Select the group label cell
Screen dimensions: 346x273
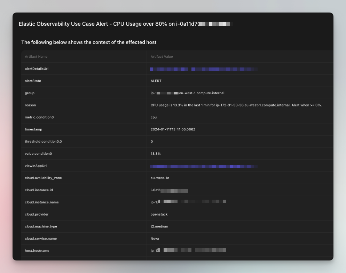click(x=30, y=93)
